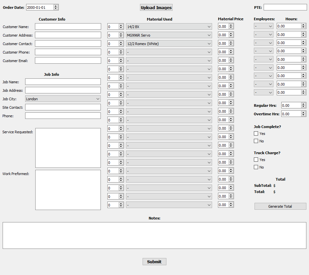Image resolution: width=309 pixels, height=275 pixels.
Task: Open the first Employees dropdown
Action: point(264,26)
